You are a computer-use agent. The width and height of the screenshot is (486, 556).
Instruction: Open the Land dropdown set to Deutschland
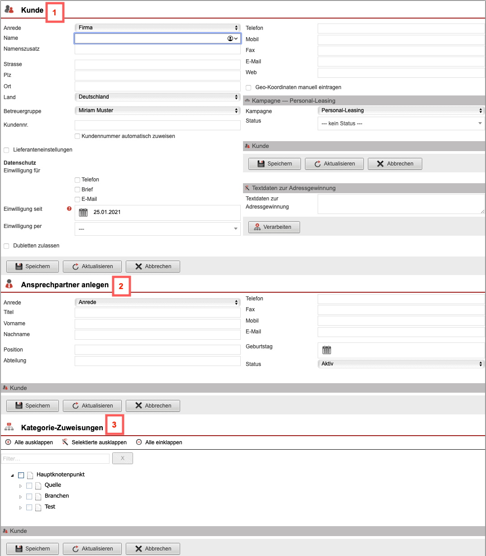click(157, 97)
